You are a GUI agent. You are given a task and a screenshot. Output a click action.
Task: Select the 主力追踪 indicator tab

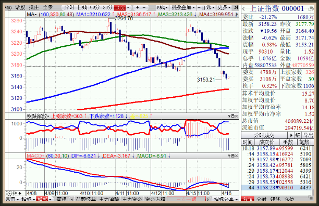click(109, 199)
